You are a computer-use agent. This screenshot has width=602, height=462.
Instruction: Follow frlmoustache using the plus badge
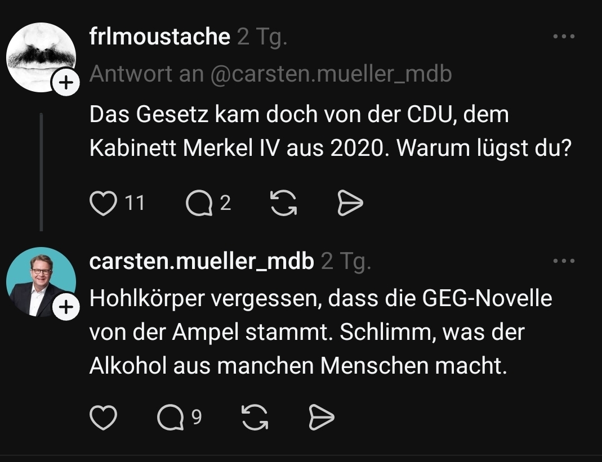click(66, 83)
